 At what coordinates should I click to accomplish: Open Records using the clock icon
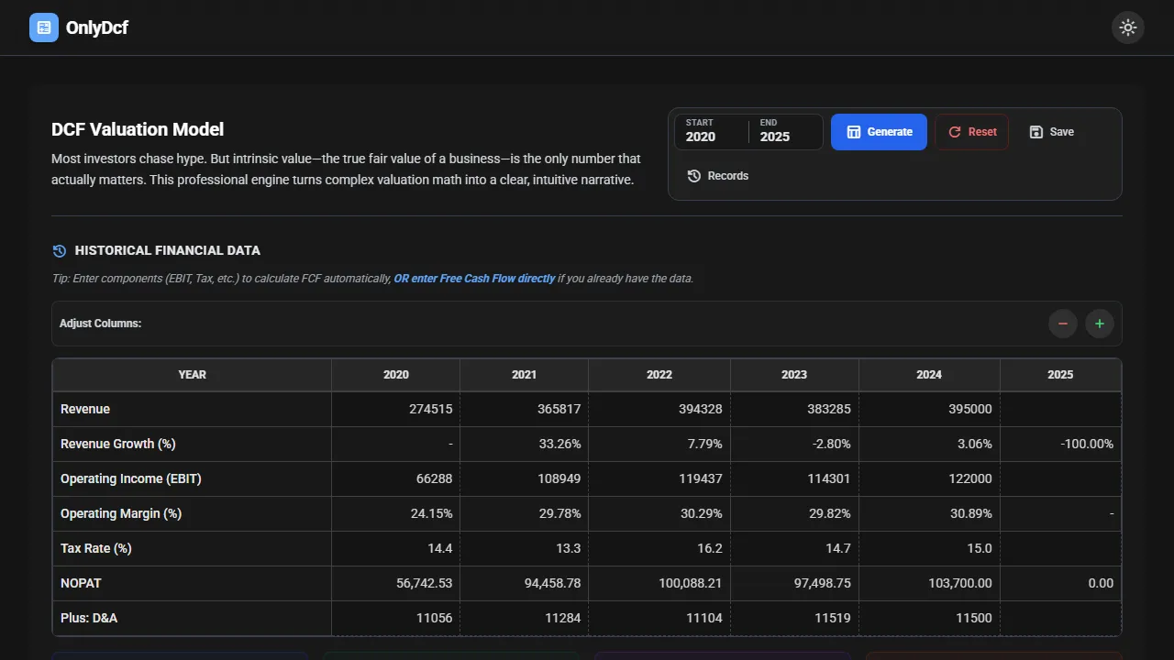(693, 175)
